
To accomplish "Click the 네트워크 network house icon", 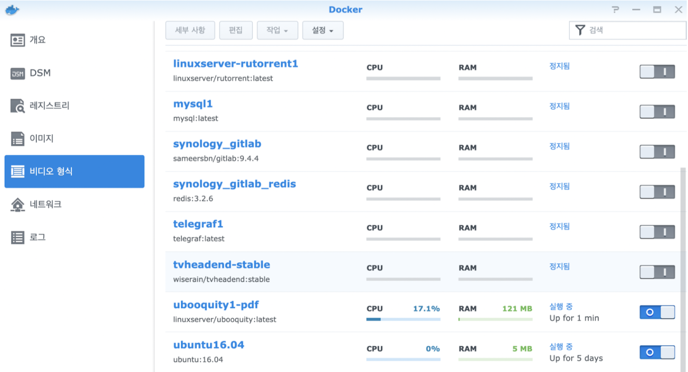I will coord(18,205).
